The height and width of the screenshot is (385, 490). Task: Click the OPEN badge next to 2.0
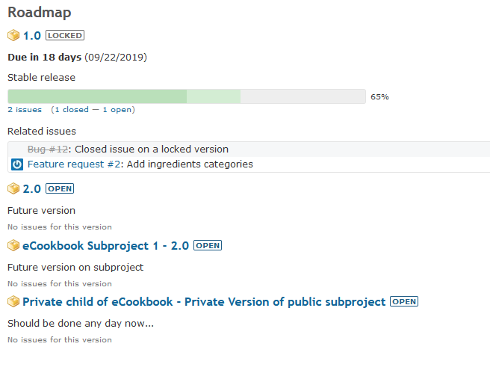coord(60,188)
